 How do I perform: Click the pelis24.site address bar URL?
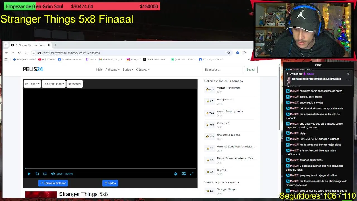pos(69,53)
